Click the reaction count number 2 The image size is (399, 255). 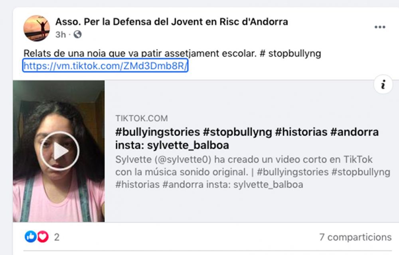(x=57, y=237)
